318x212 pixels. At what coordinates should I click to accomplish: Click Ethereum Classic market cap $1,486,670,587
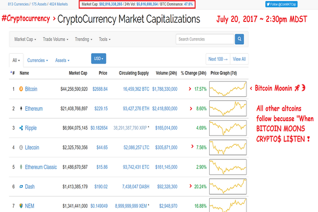pos(75,167)
